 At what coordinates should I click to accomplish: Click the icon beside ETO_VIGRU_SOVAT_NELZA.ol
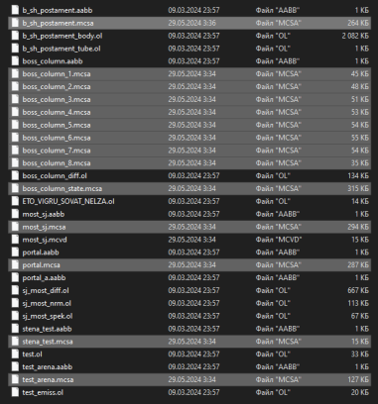pos(15,201)
